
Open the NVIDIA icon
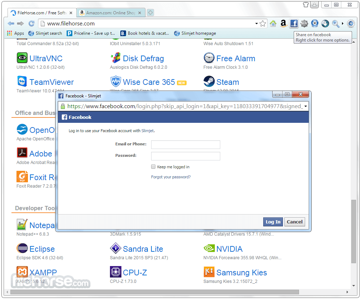coord(209,248)
